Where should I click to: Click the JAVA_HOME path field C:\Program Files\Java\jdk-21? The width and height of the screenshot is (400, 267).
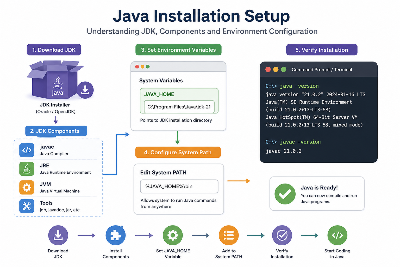point(179,107)
